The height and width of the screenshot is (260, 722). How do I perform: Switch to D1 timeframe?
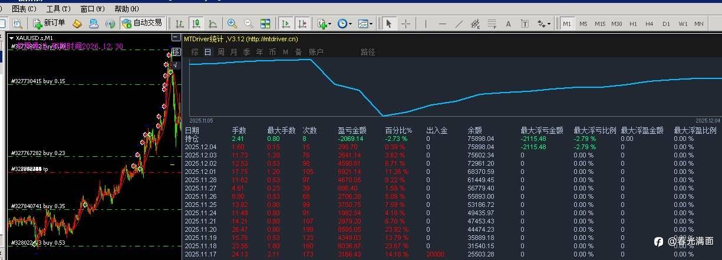tap(666, 24)
